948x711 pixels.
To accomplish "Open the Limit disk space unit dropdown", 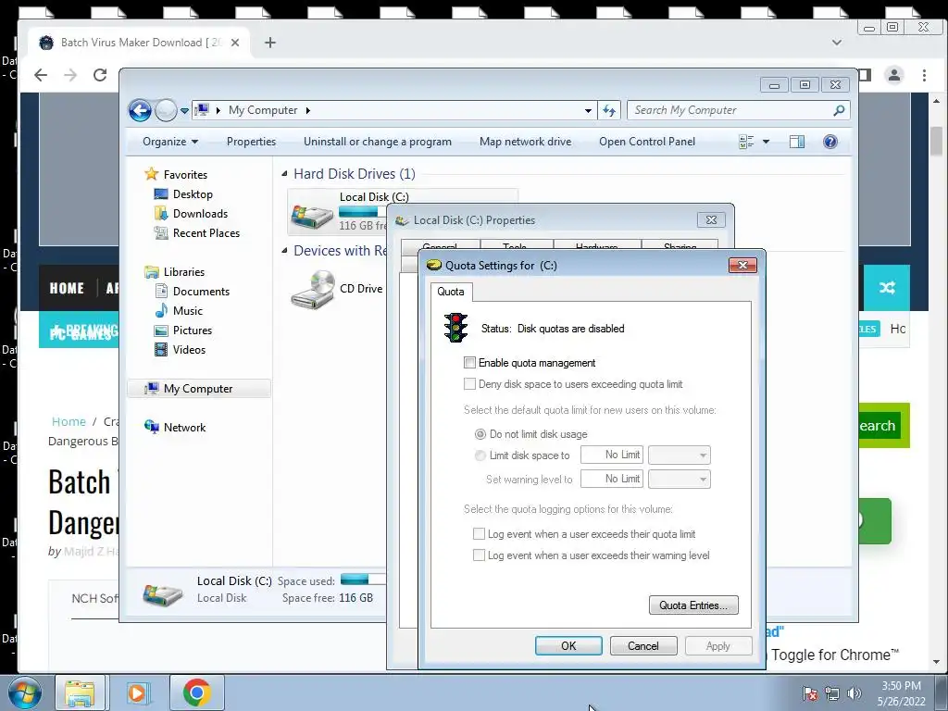I will click(680, 455).
